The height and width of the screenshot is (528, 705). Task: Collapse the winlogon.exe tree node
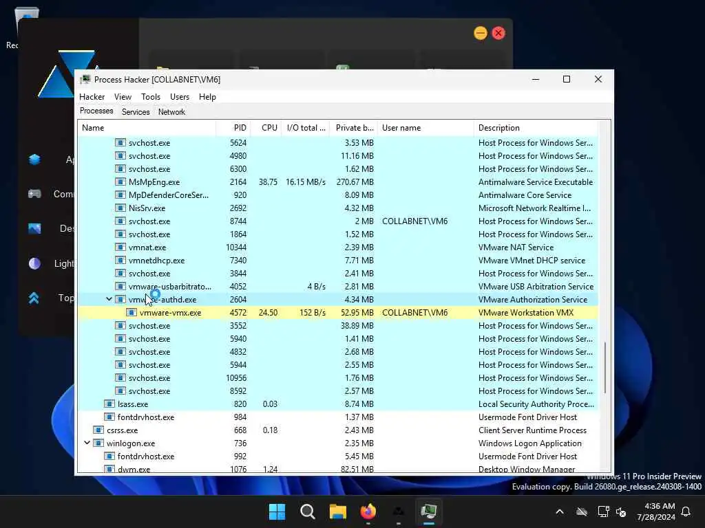click(87, 443)
